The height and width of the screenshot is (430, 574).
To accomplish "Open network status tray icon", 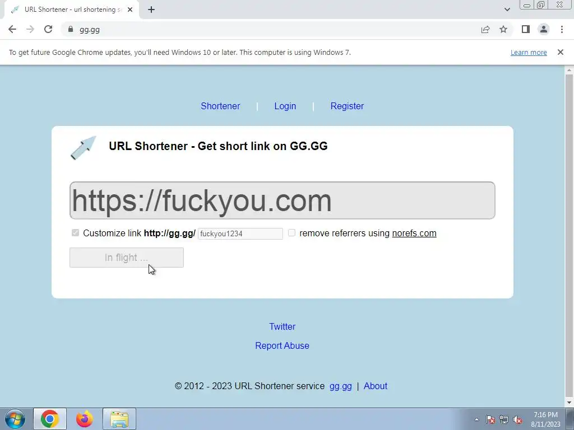I will pos(504,419).
